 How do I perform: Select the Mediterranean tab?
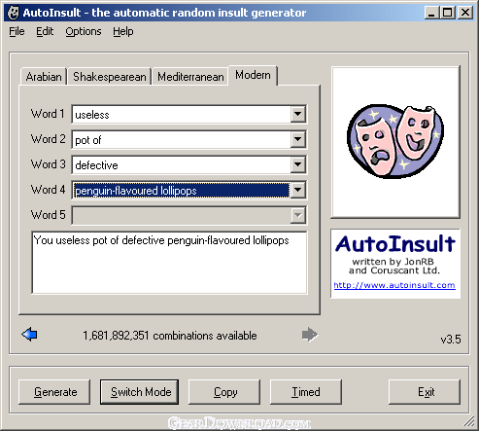[190, 77]
